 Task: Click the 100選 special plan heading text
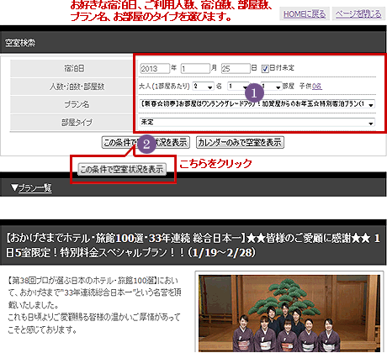193,245
